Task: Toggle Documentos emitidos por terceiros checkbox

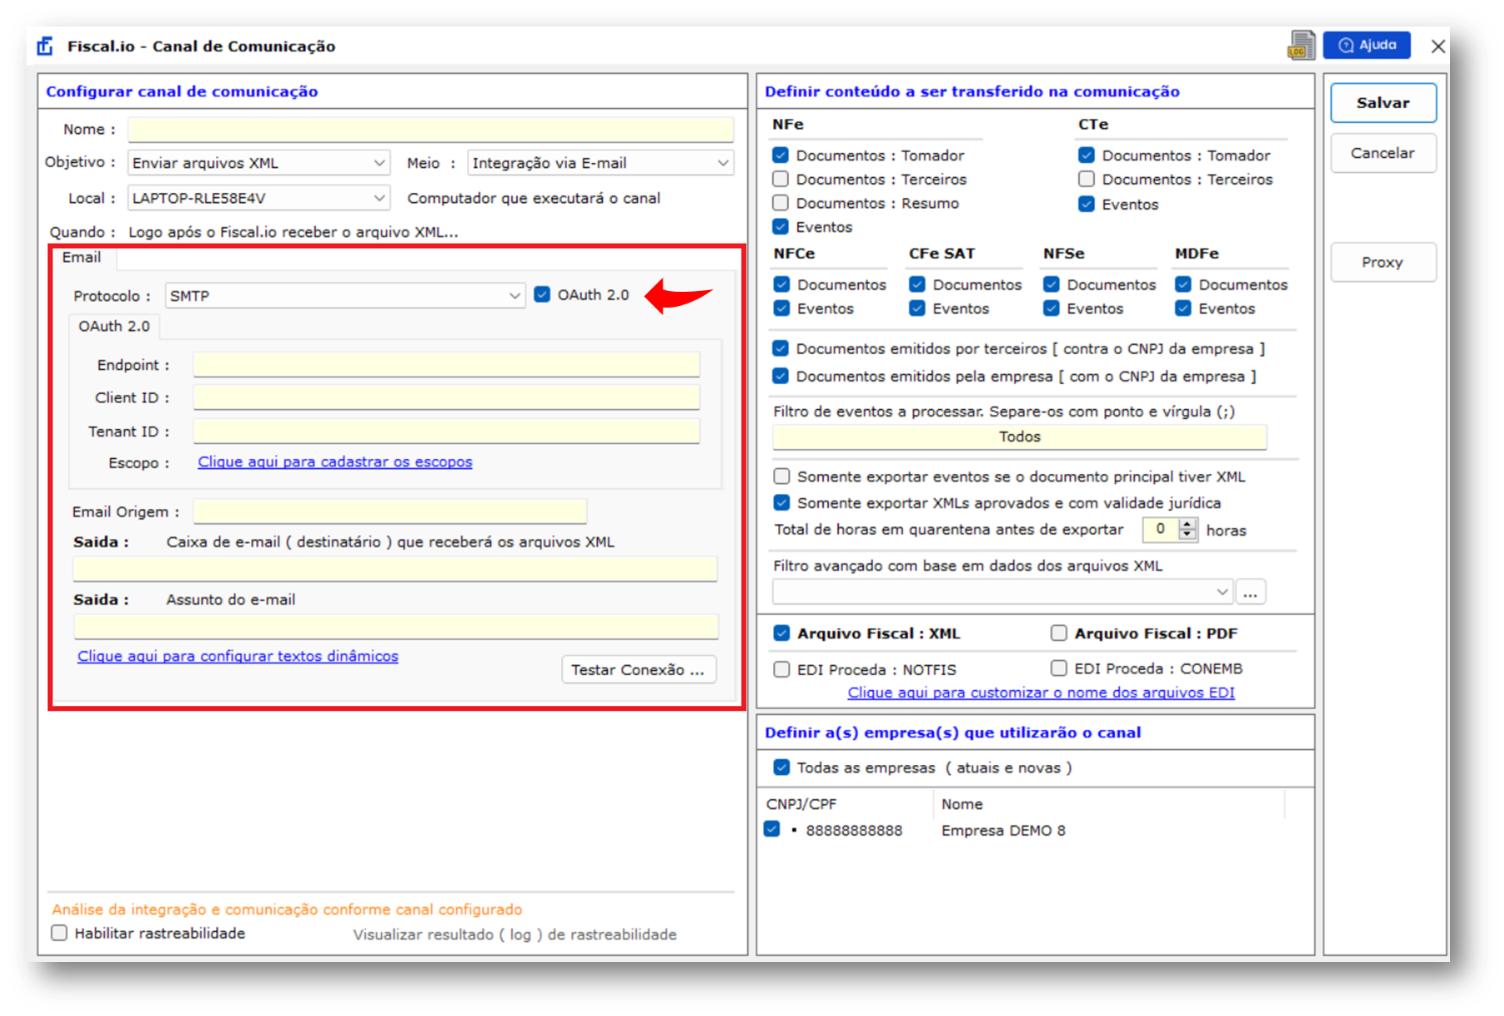Action: coord(781,348)
